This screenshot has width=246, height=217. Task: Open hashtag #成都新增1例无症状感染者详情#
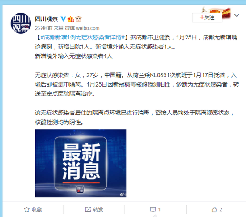(83, 37)
